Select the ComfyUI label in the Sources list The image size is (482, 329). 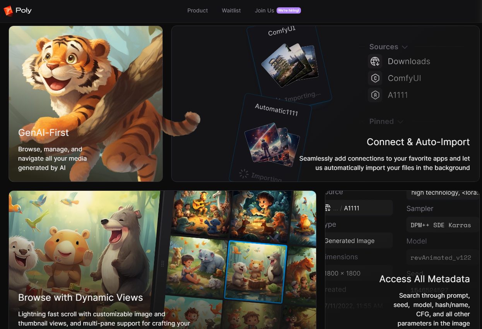tap(404, 78)
